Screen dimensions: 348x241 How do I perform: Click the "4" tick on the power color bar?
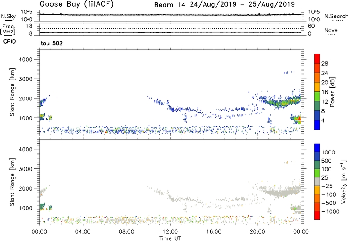coord(323,120)
